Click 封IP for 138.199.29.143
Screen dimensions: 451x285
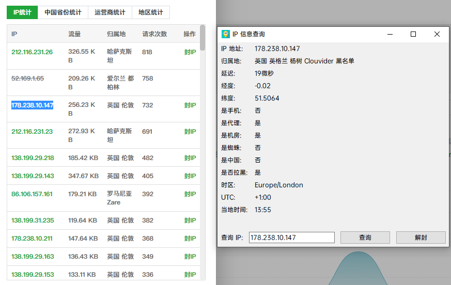(x=190, y=176)
